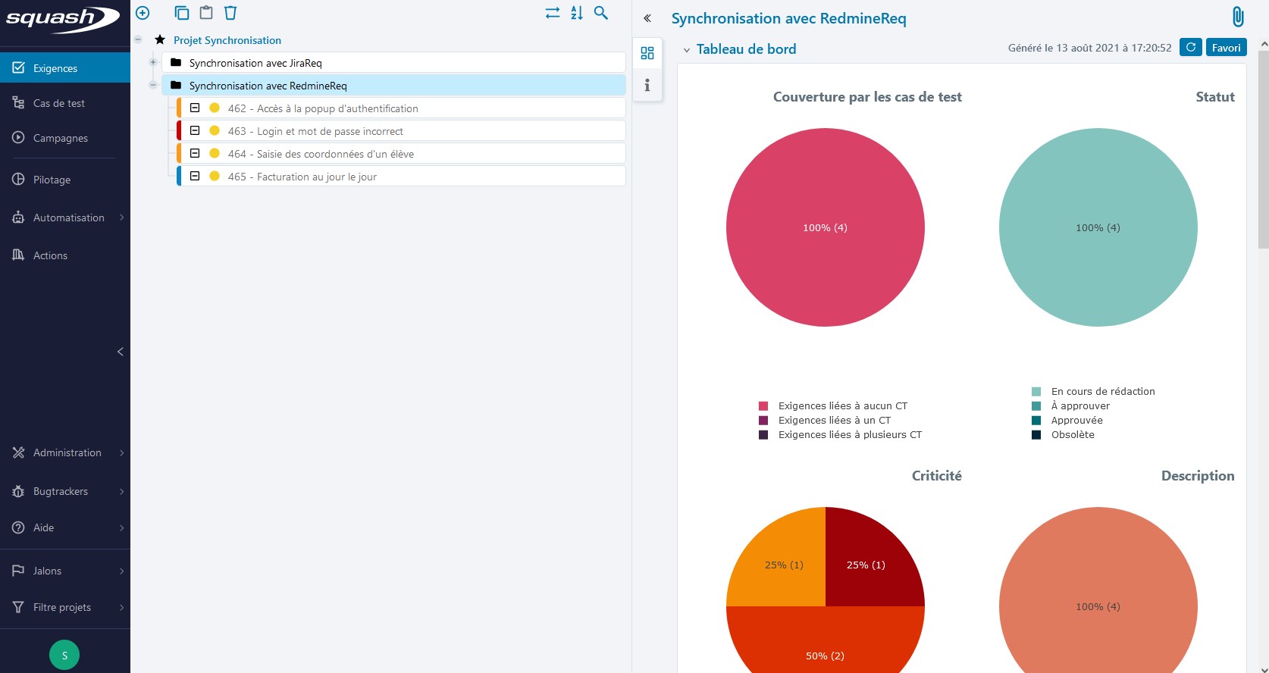
Task: Click the paste clipboard icon
Action: click(206, 13)
